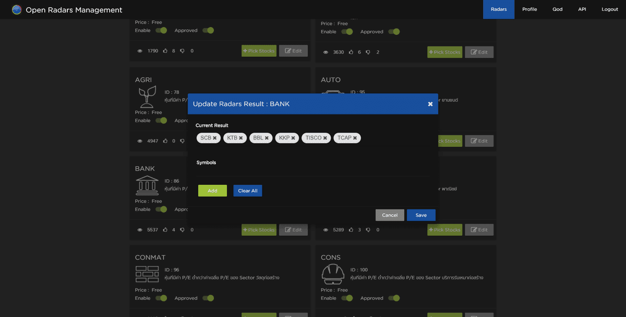Viewport: 626px width, 317px height.
Task: Remove TISCO tag with x icon
Action: 325,138
